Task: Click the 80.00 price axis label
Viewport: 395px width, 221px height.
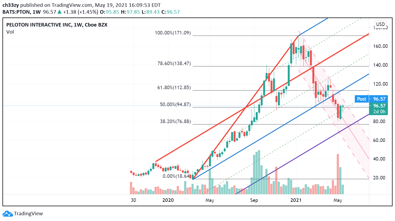Action: [x=380, y=121]
